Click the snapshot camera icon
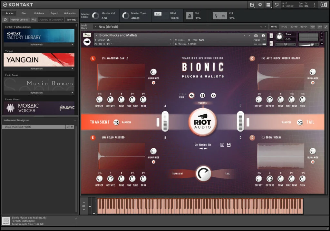The width and height of the screenshot is (330, 231). pos(256,36)
